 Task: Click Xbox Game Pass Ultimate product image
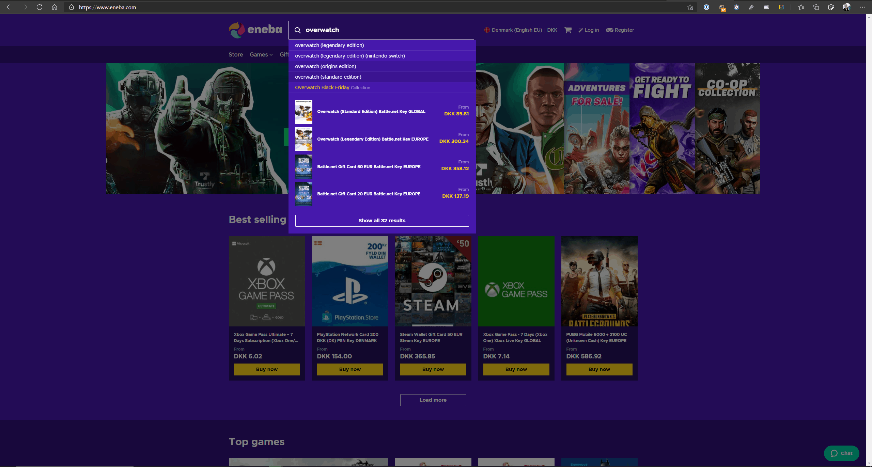click(x=267, y=281)
